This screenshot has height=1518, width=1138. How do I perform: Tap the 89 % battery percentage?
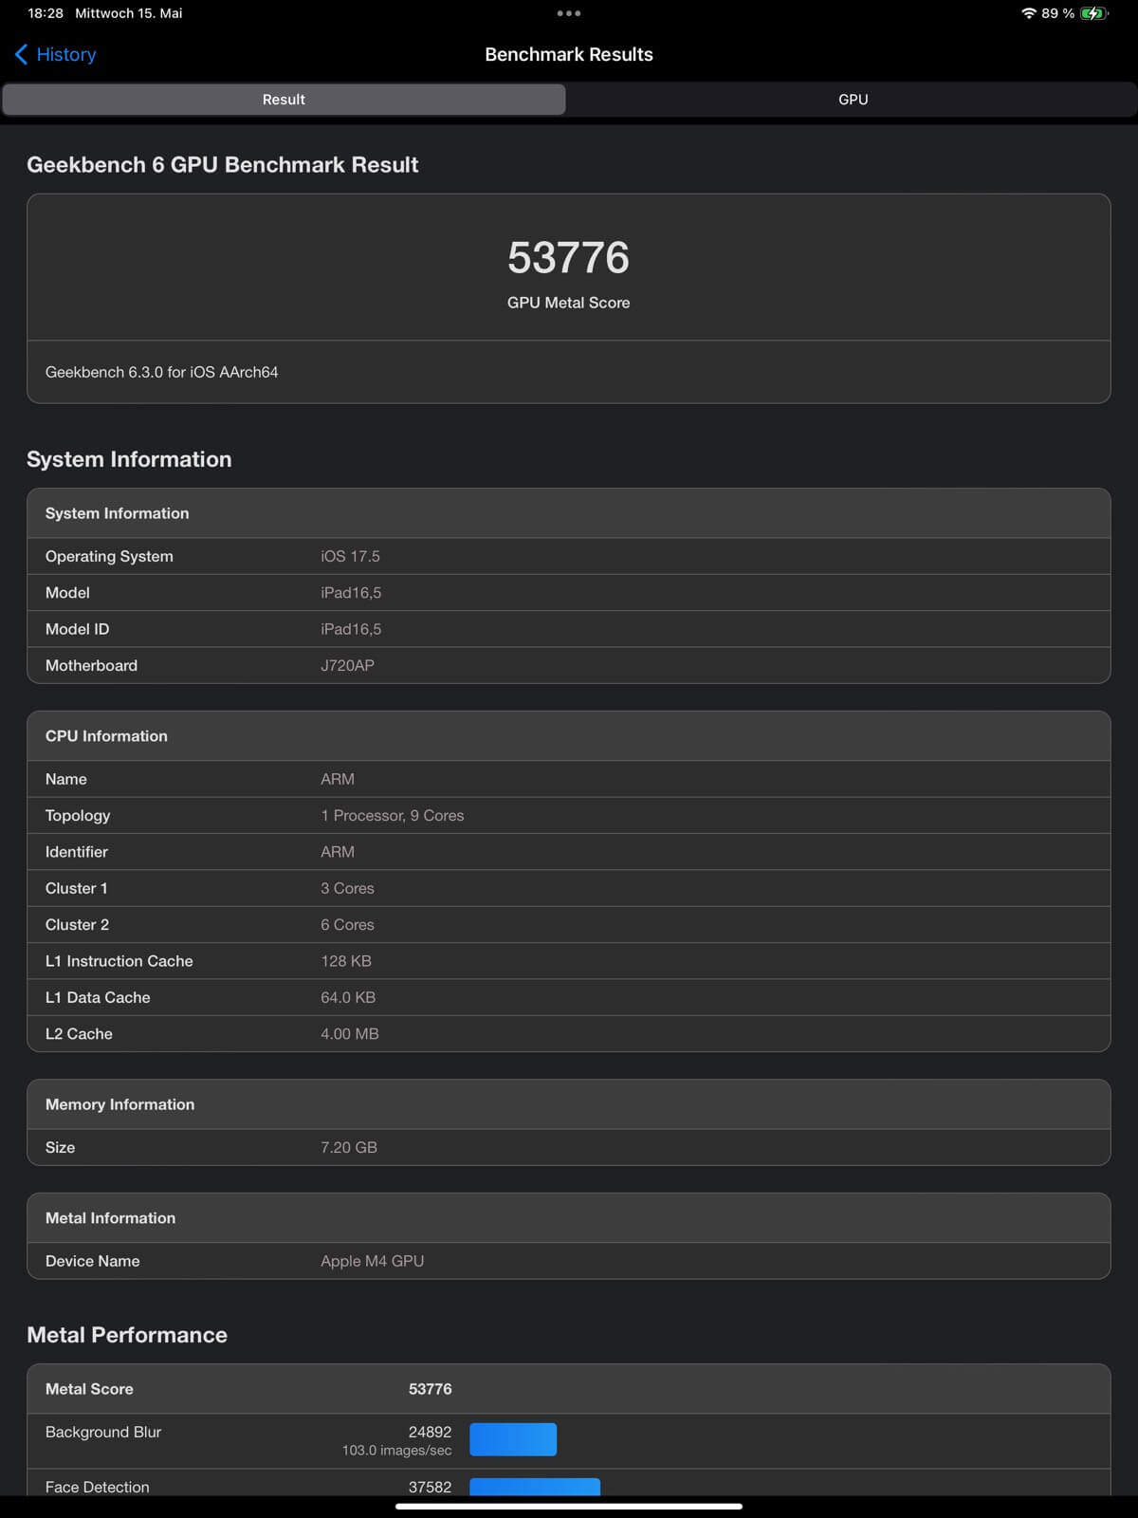tap(1057, 13)
